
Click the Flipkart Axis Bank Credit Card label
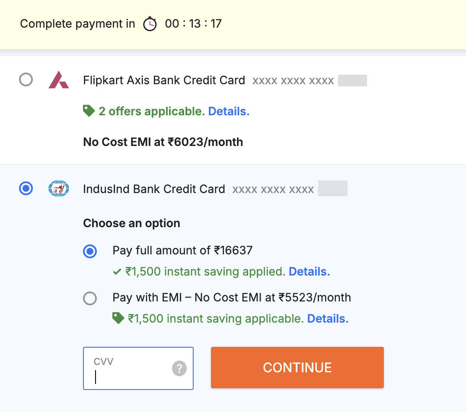[x=164, y=80]
